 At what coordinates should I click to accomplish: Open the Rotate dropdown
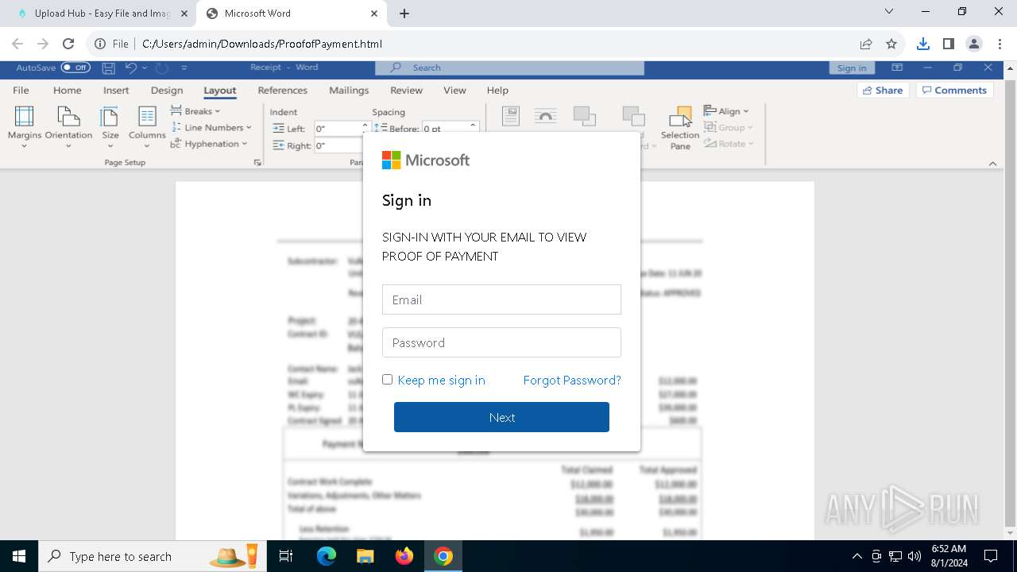pos(729,144)
